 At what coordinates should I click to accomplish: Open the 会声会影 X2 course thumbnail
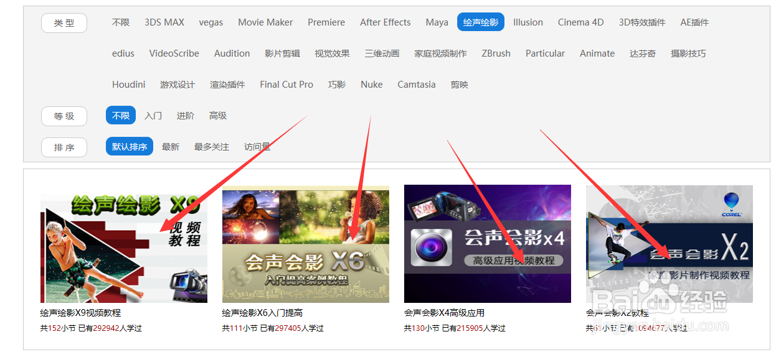(669, 244)
